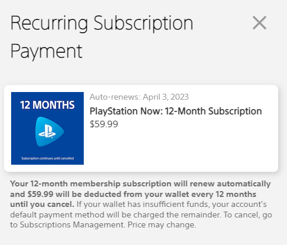The height and width of the screenshot is (245, 287).
Task: Click "Subscription continues until cancelled" caption on artwork
Action: coord(47,158)
